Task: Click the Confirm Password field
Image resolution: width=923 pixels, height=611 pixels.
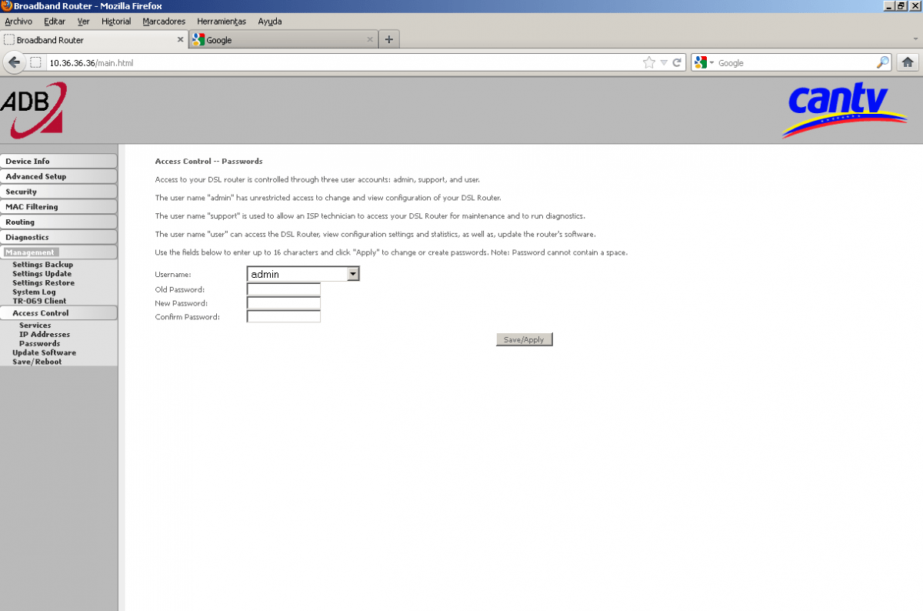Action: [x=283, y=317]
